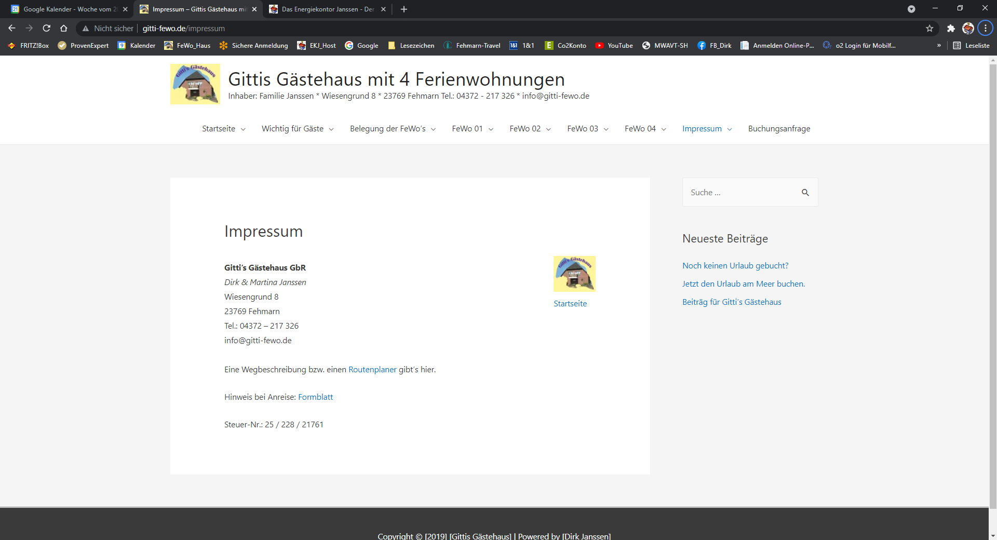
Task: Open the browser extensions puzzle icon
Action: point(951,29)
